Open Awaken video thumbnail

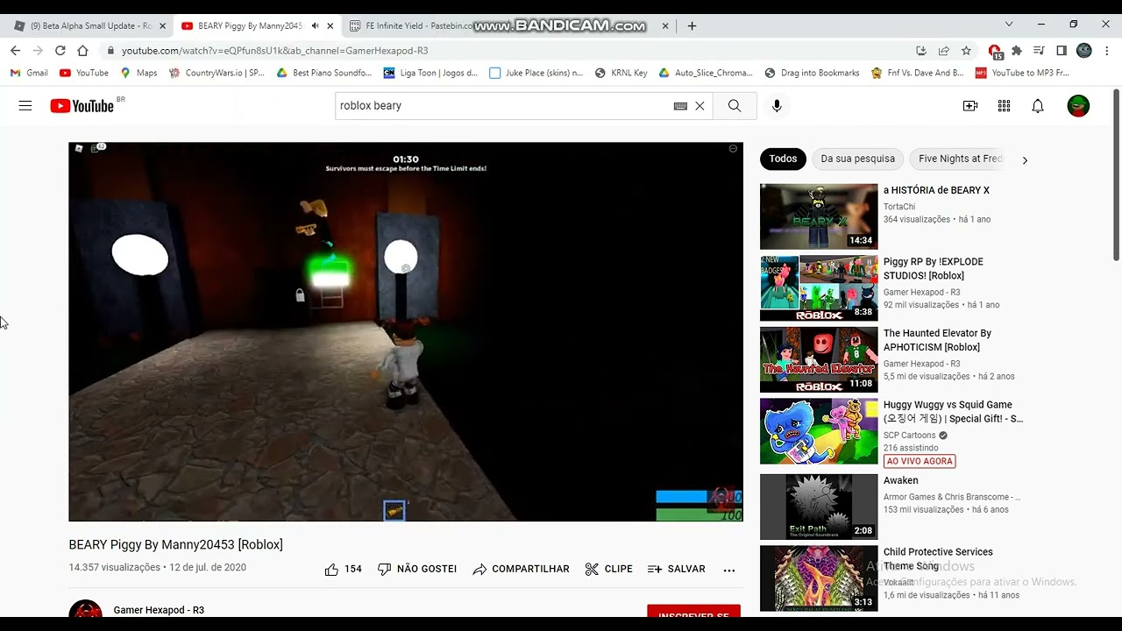pyautogui.click(x=819, y=507)
